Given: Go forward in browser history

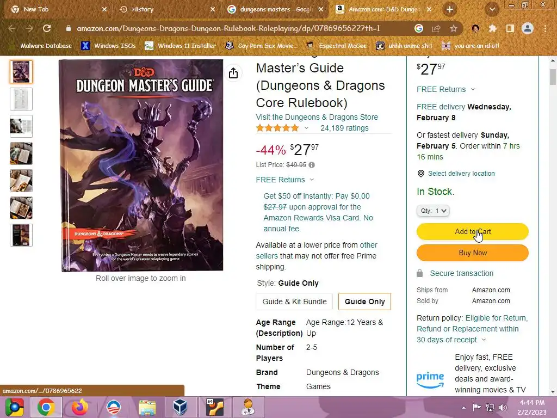Looking at the screenshot, I should pos(29,28).
